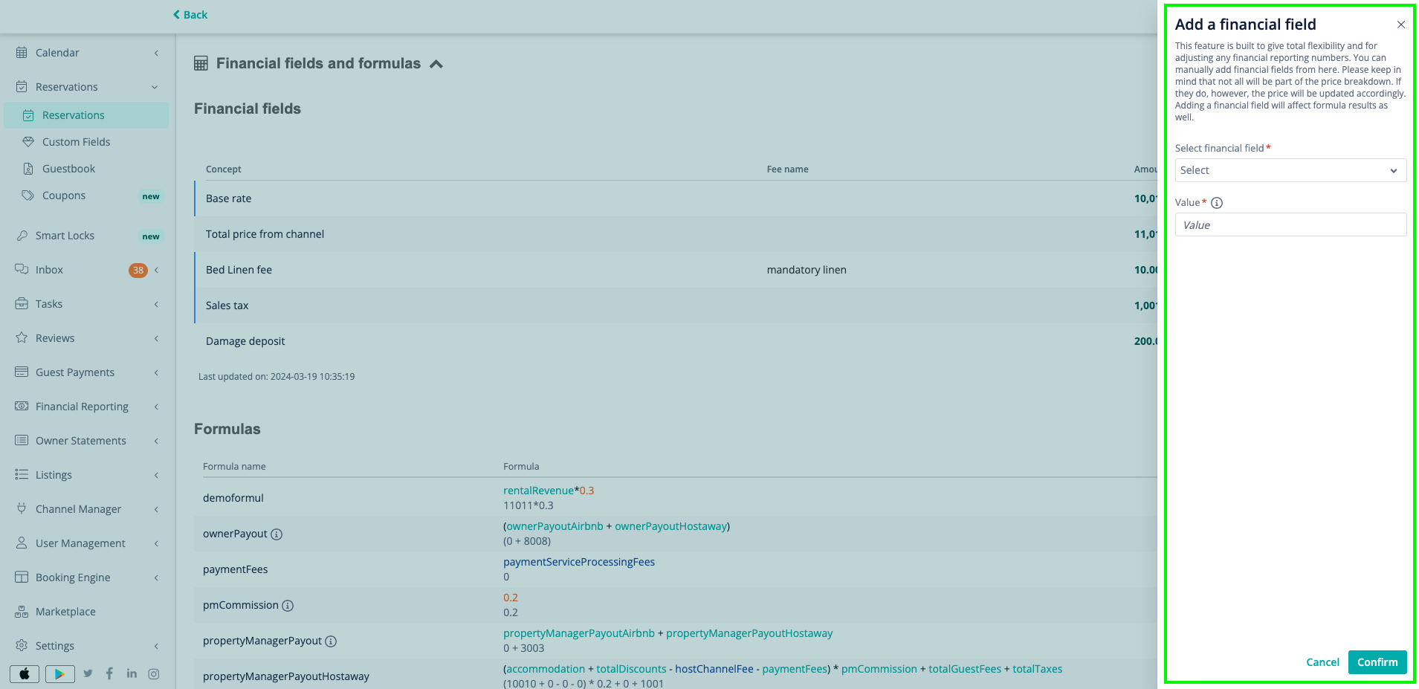This screenshot has height=689, width=1419.
Task: Go Back using the Back link
Action: pyautogui.click(x=190, y=15)
